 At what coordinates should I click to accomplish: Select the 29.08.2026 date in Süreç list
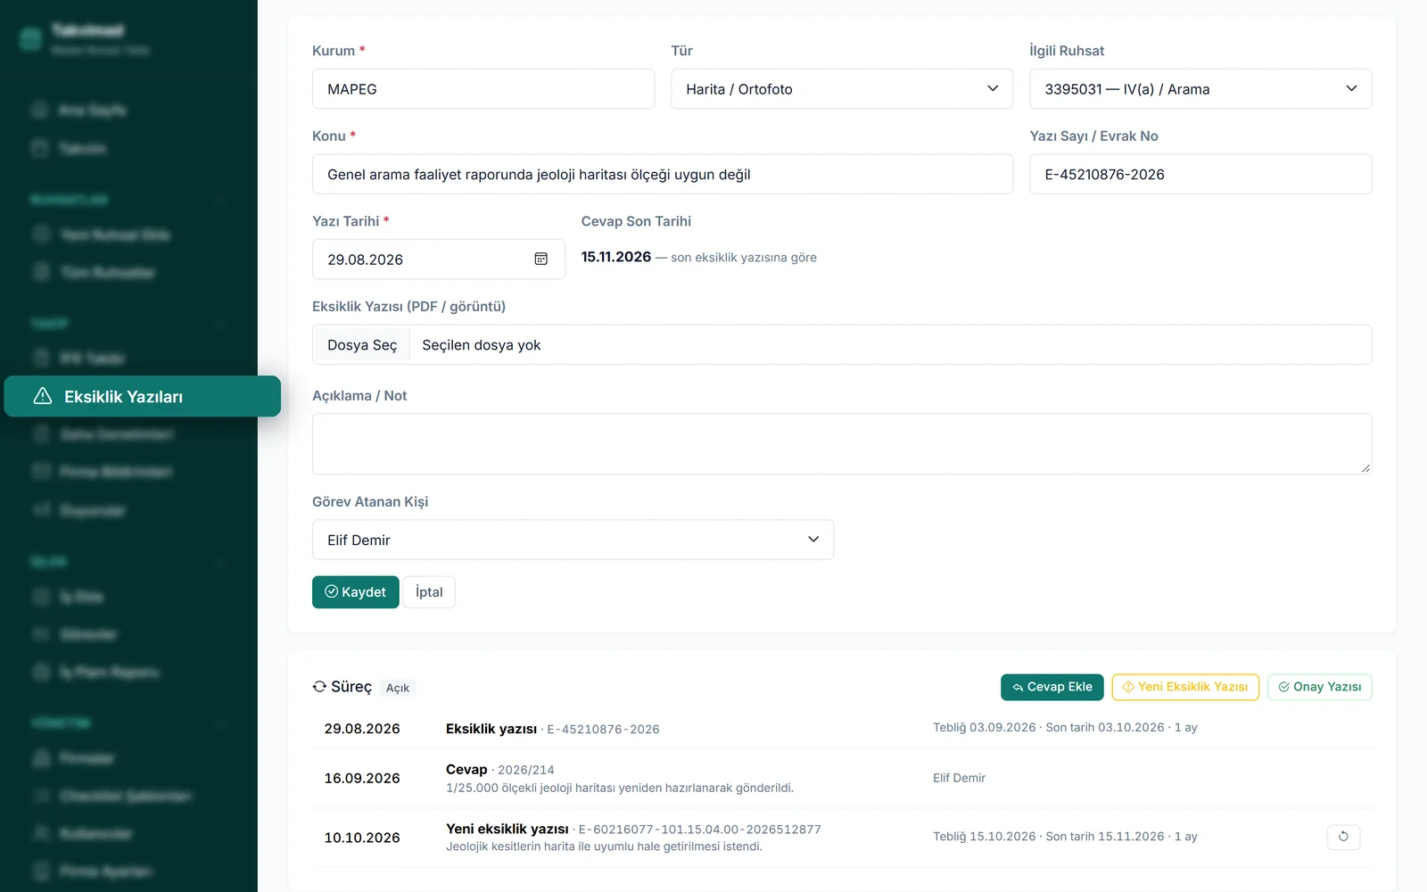coord(362,729)
